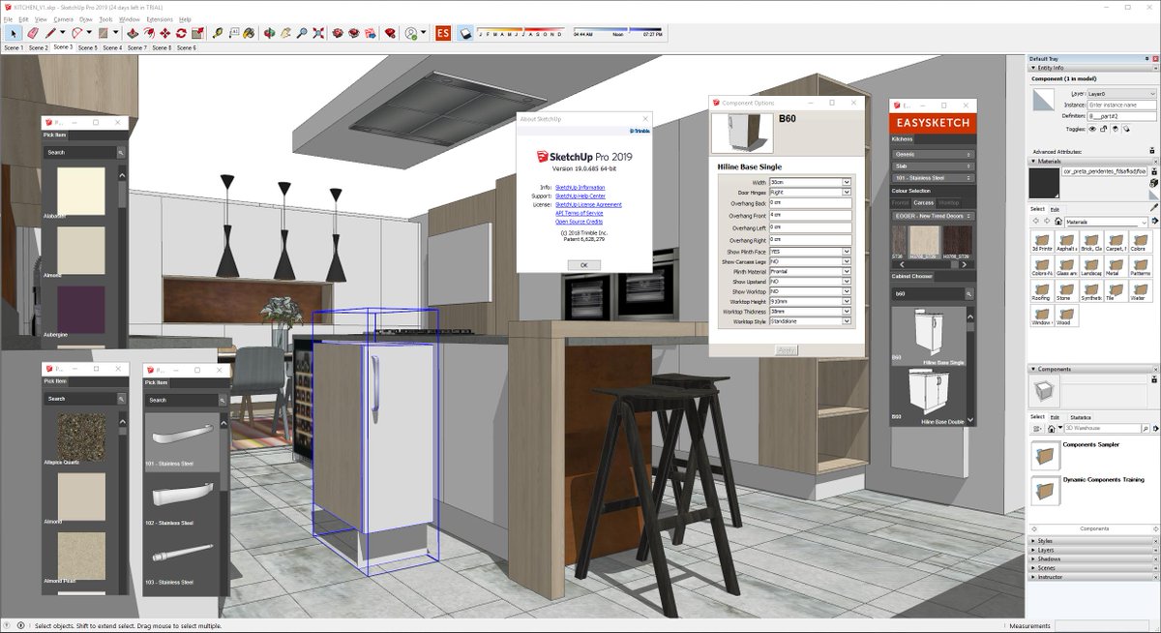Screen dimensions: 1161x633
Task: Open the API Terms of Service link
Action: click(580, 213)
